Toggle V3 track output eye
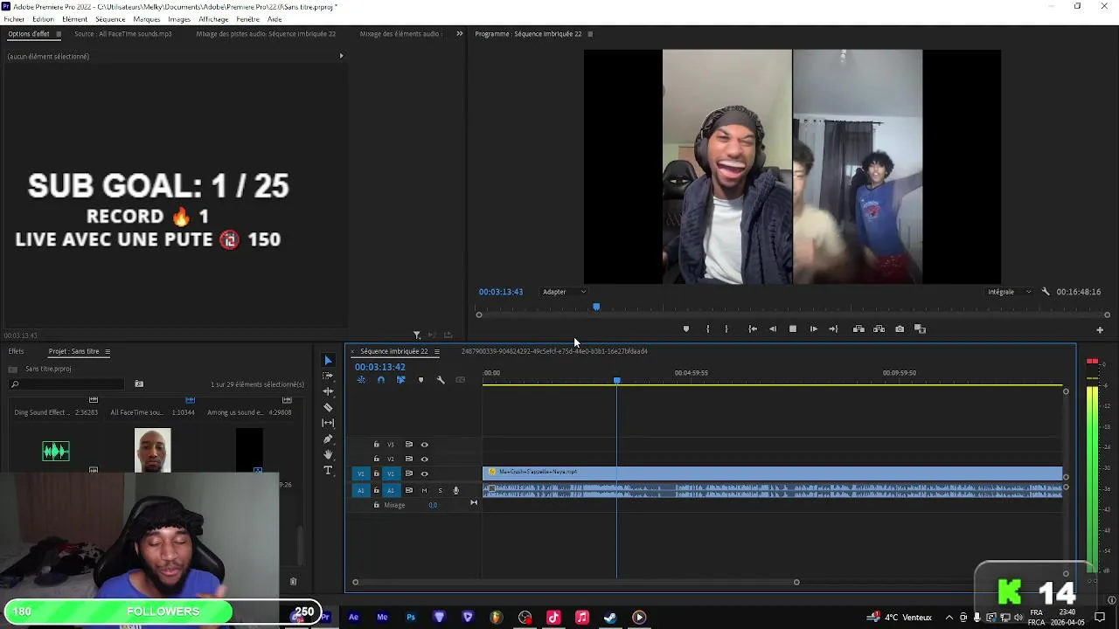1119x629 pixels. pos(425,445)
